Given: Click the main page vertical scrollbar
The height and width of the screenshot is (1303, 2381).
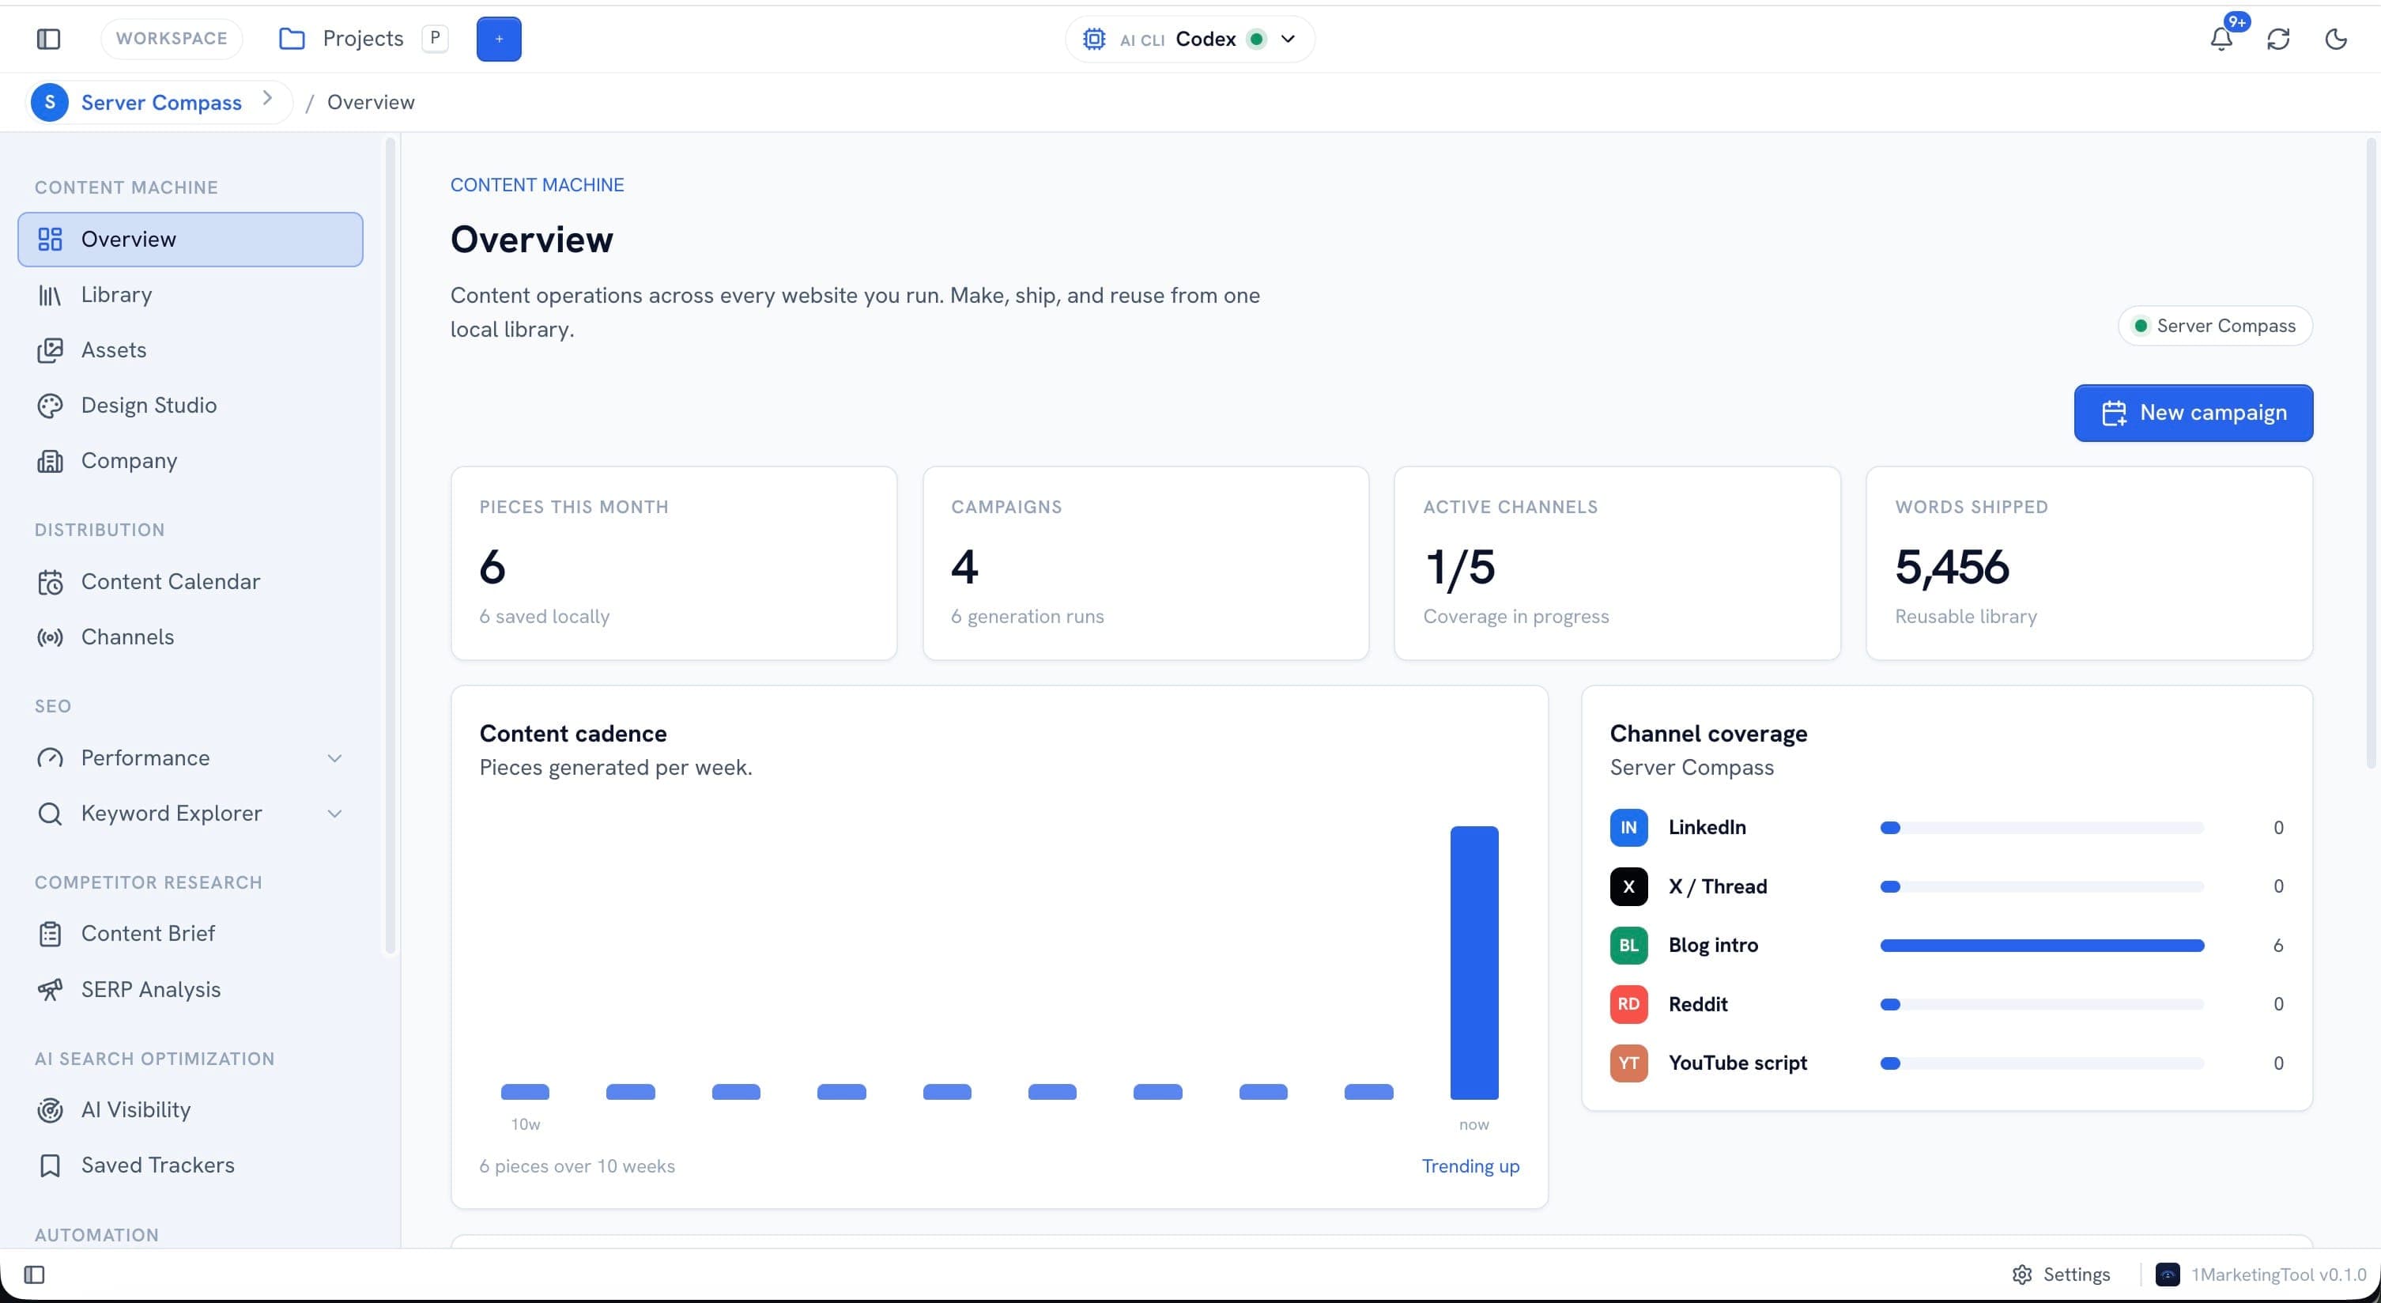Looking at the screenshot, I should pos(2371,453).
